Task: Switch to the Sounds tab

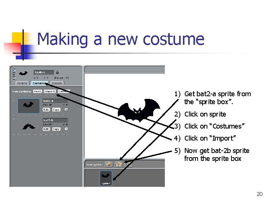Action: point(57,83)
